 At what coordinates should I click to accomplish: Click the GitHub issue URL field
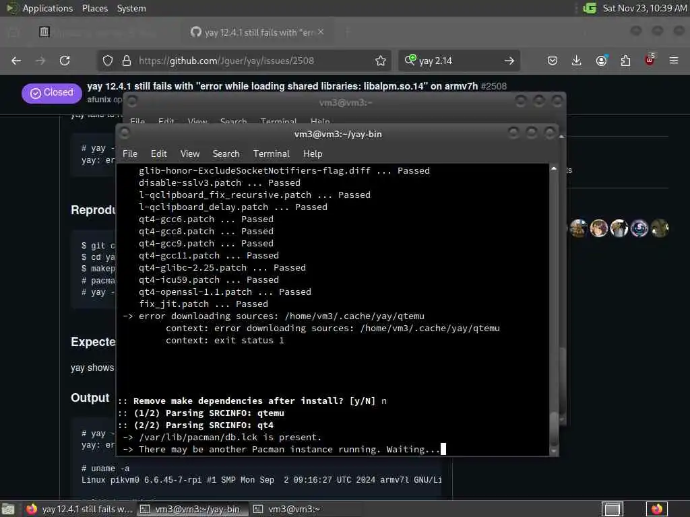point(245,61)
